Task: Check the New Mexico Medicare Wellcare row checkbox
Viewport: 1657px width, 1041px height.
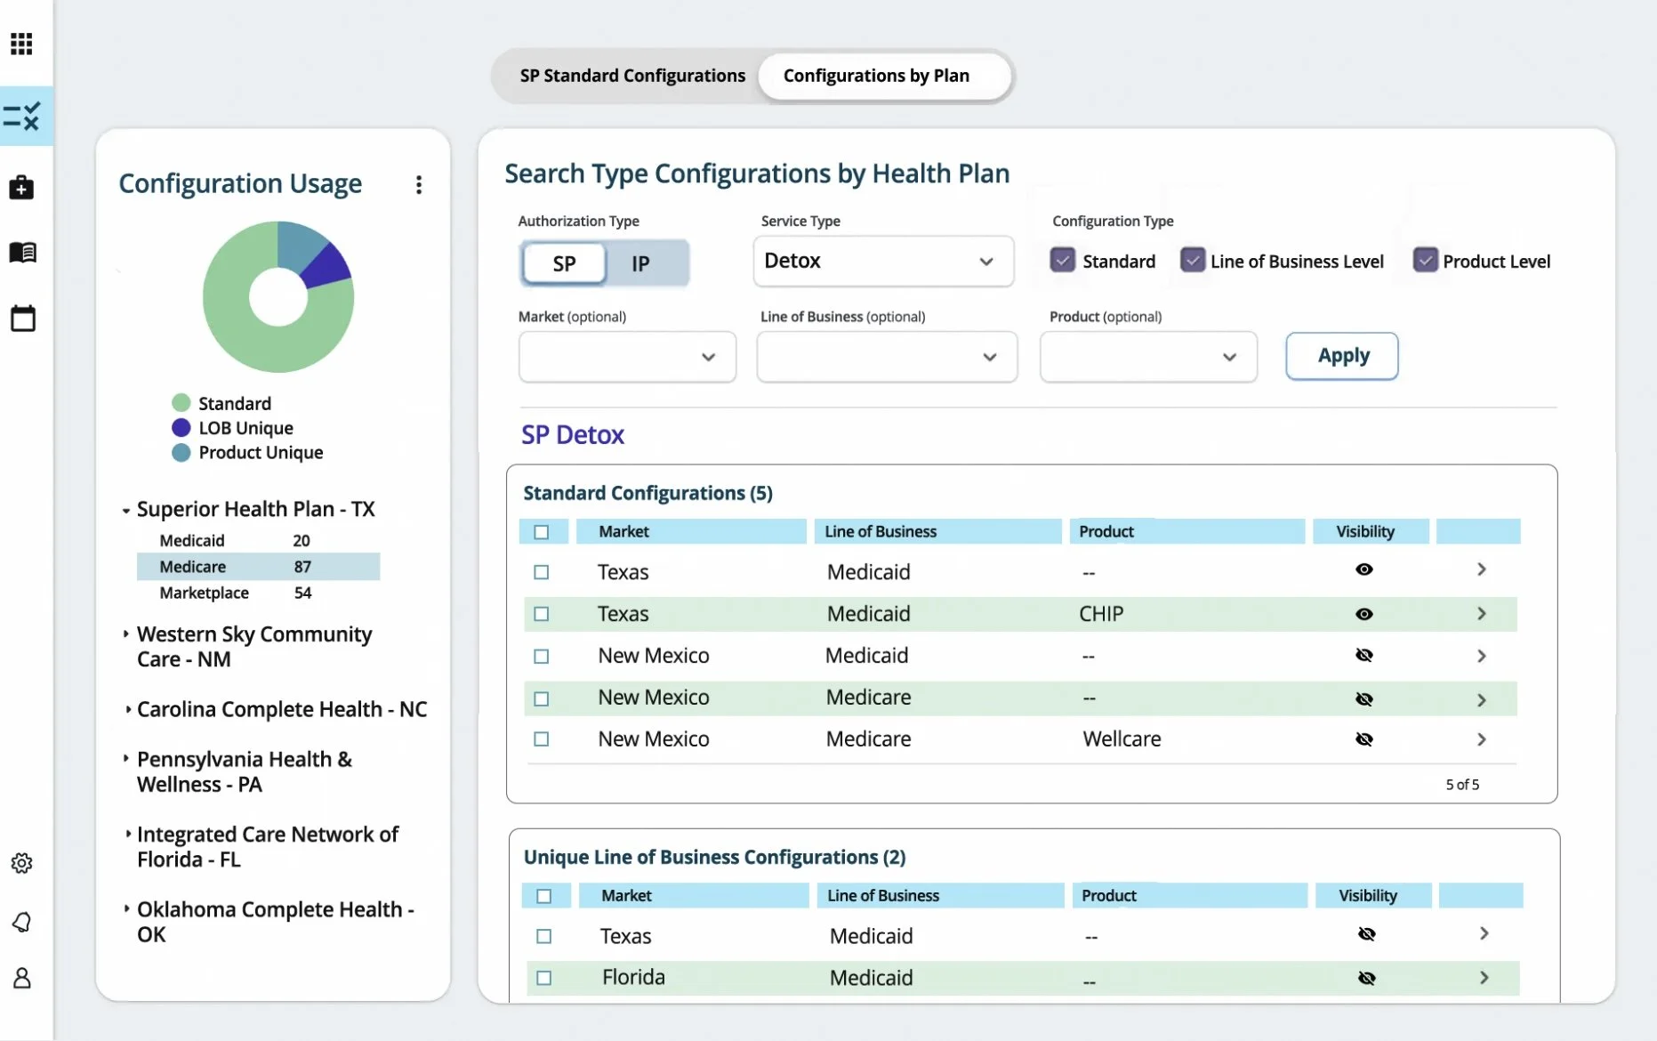Action: (x=542, y=739)
